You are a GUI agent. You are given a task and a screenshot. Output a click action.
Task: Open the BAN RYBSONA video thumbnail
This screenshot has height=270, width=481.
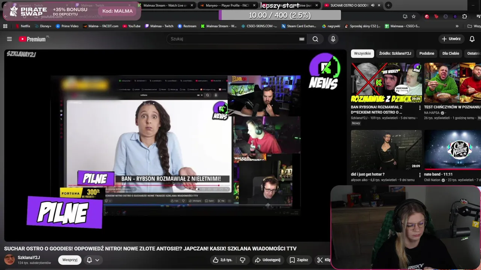(x=386, y=82)
